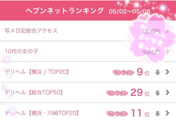The image size is (176, 122).
Task: Open the デリヘル【横浜・川崎TOP20】 ranking
Action: (88, 113)
